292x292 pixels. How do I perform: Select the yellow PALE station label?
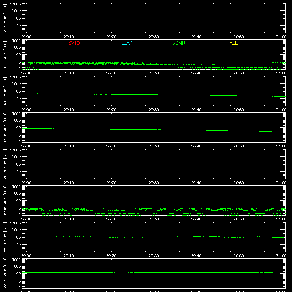point(232,43)
